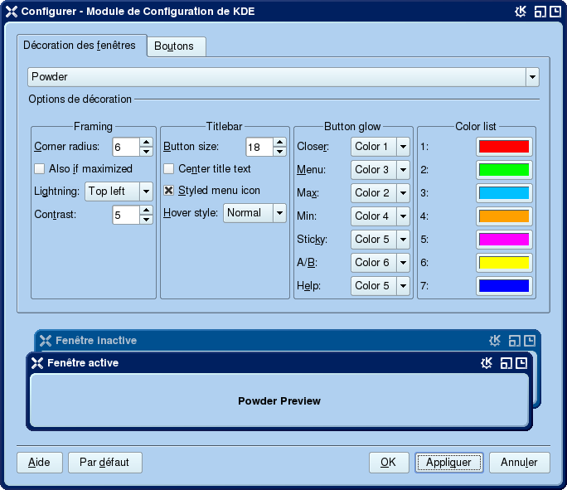Pick the green color swatch 2

(504, 170)
